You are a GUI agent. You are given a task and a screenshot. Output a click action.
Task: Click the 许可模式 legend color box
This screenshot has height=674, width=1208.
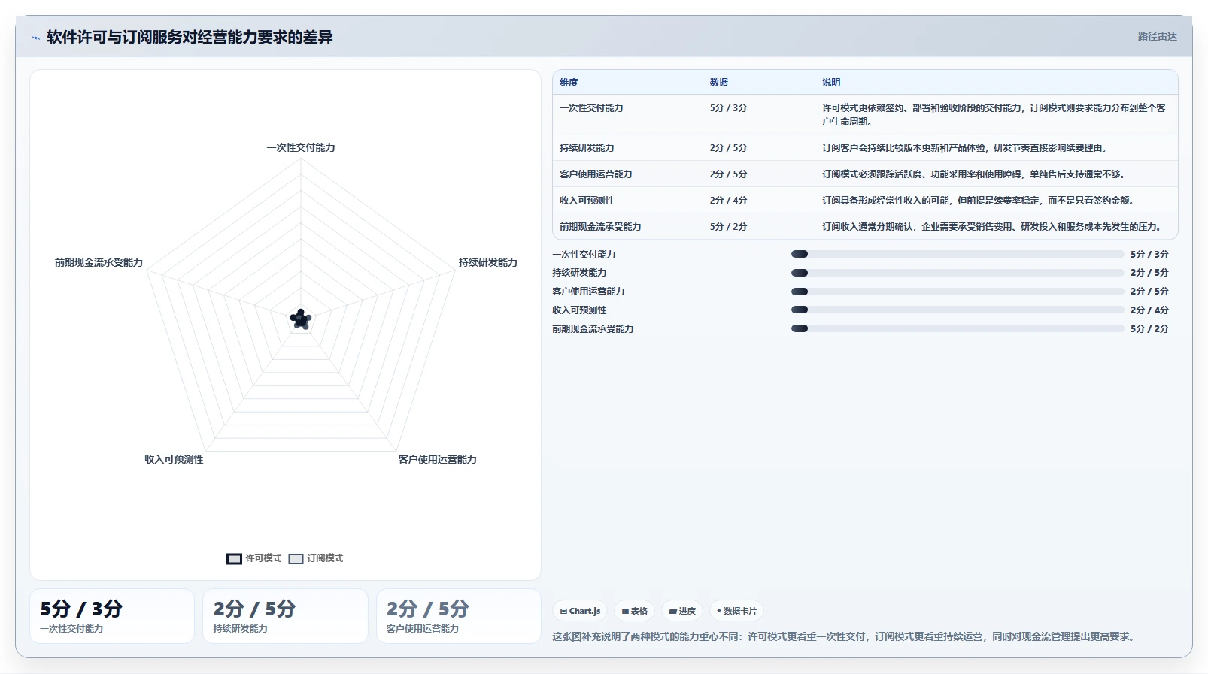[x=234, y=558]
